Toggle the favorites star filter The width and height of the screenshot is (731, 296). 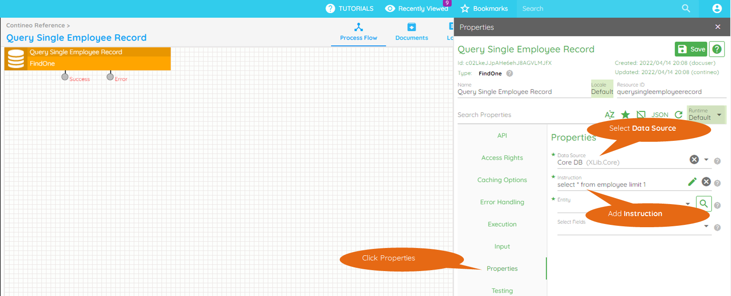[x=625, y=115]
